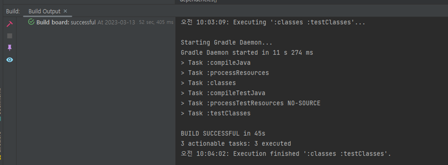
Task: Click the pink hammer rebuild icon
Action: pos(10,24)
